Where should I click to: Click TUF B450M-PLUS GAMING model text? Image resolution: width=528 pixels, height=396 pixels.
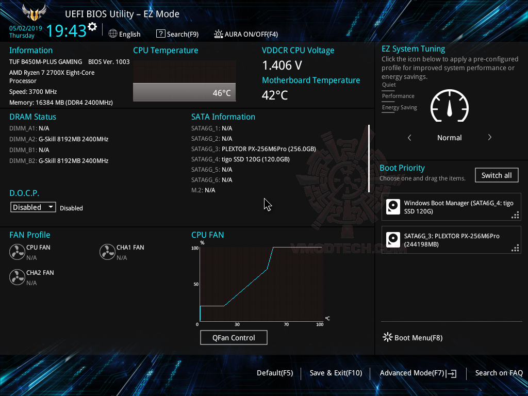tap(45, 62)
